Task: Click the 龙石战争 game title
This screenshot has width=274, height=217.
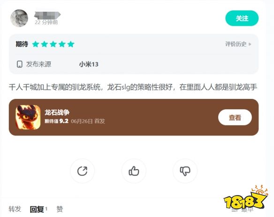Action: coord(57,112)
